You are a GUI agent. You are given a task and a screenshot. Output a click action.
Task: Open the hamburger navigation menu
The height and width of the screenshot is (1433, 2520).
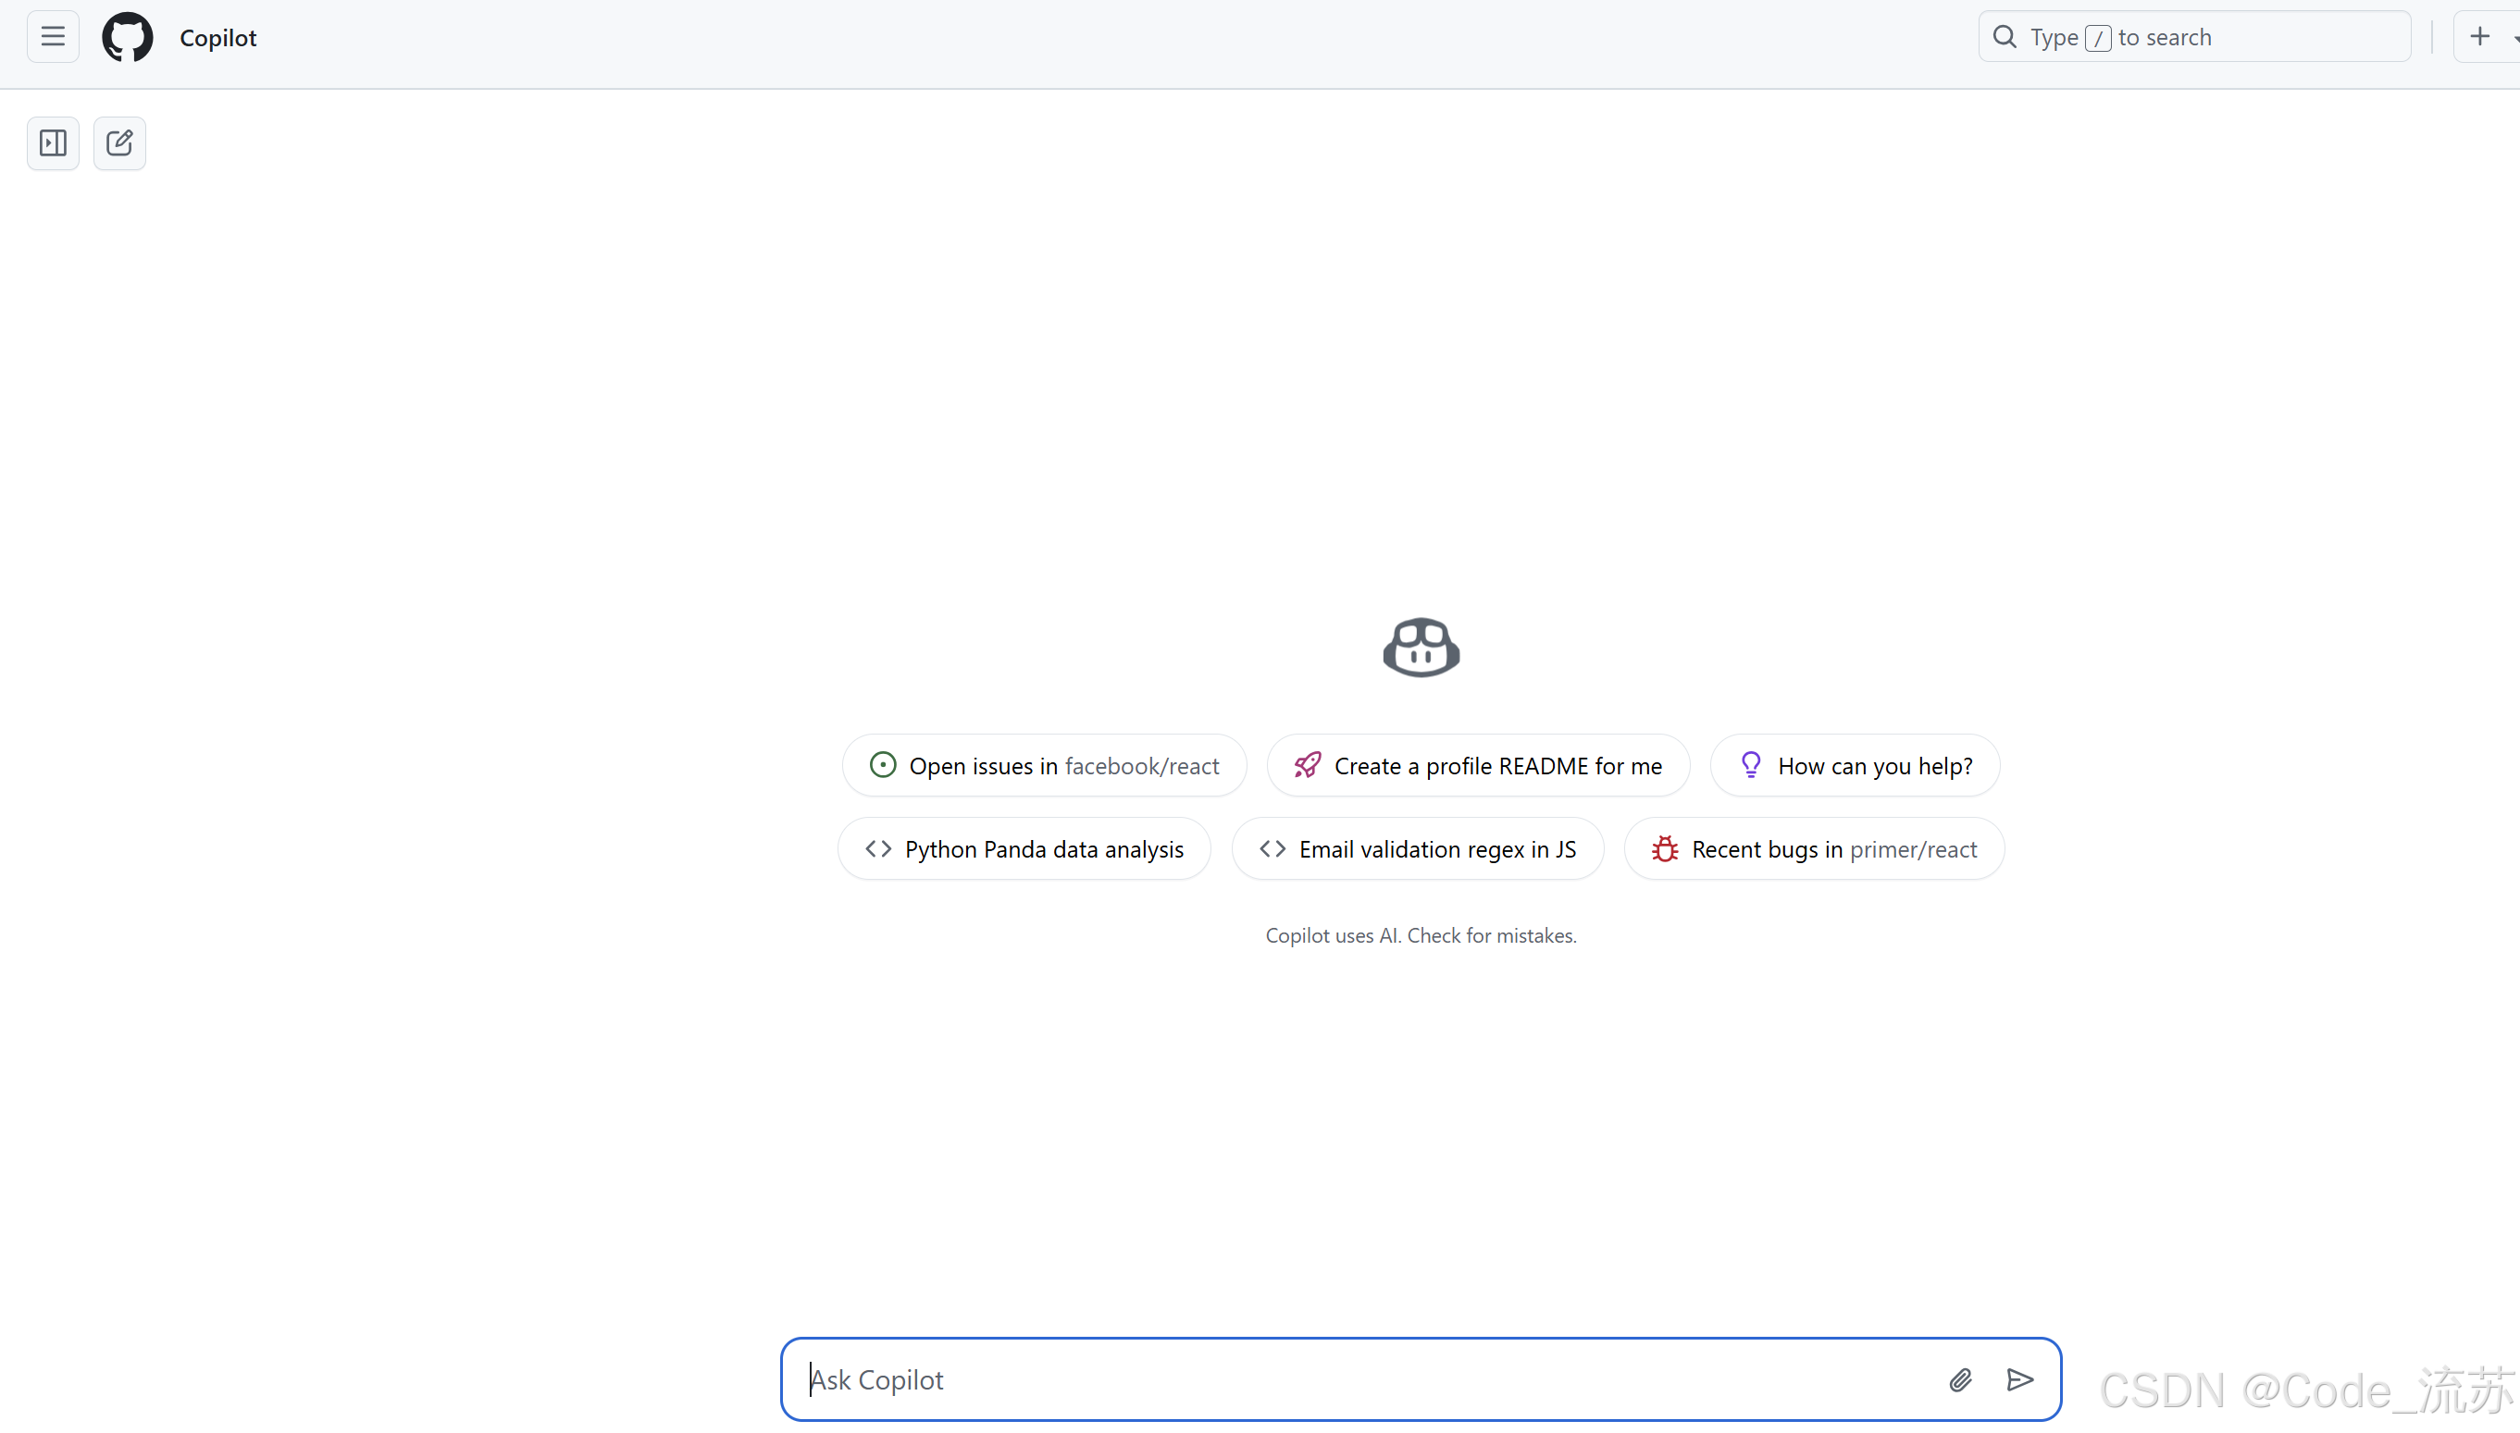(52, 37)
